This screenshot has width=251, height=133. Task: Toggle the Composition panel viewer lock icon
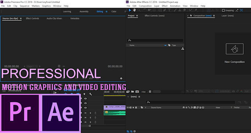point(191,15)
